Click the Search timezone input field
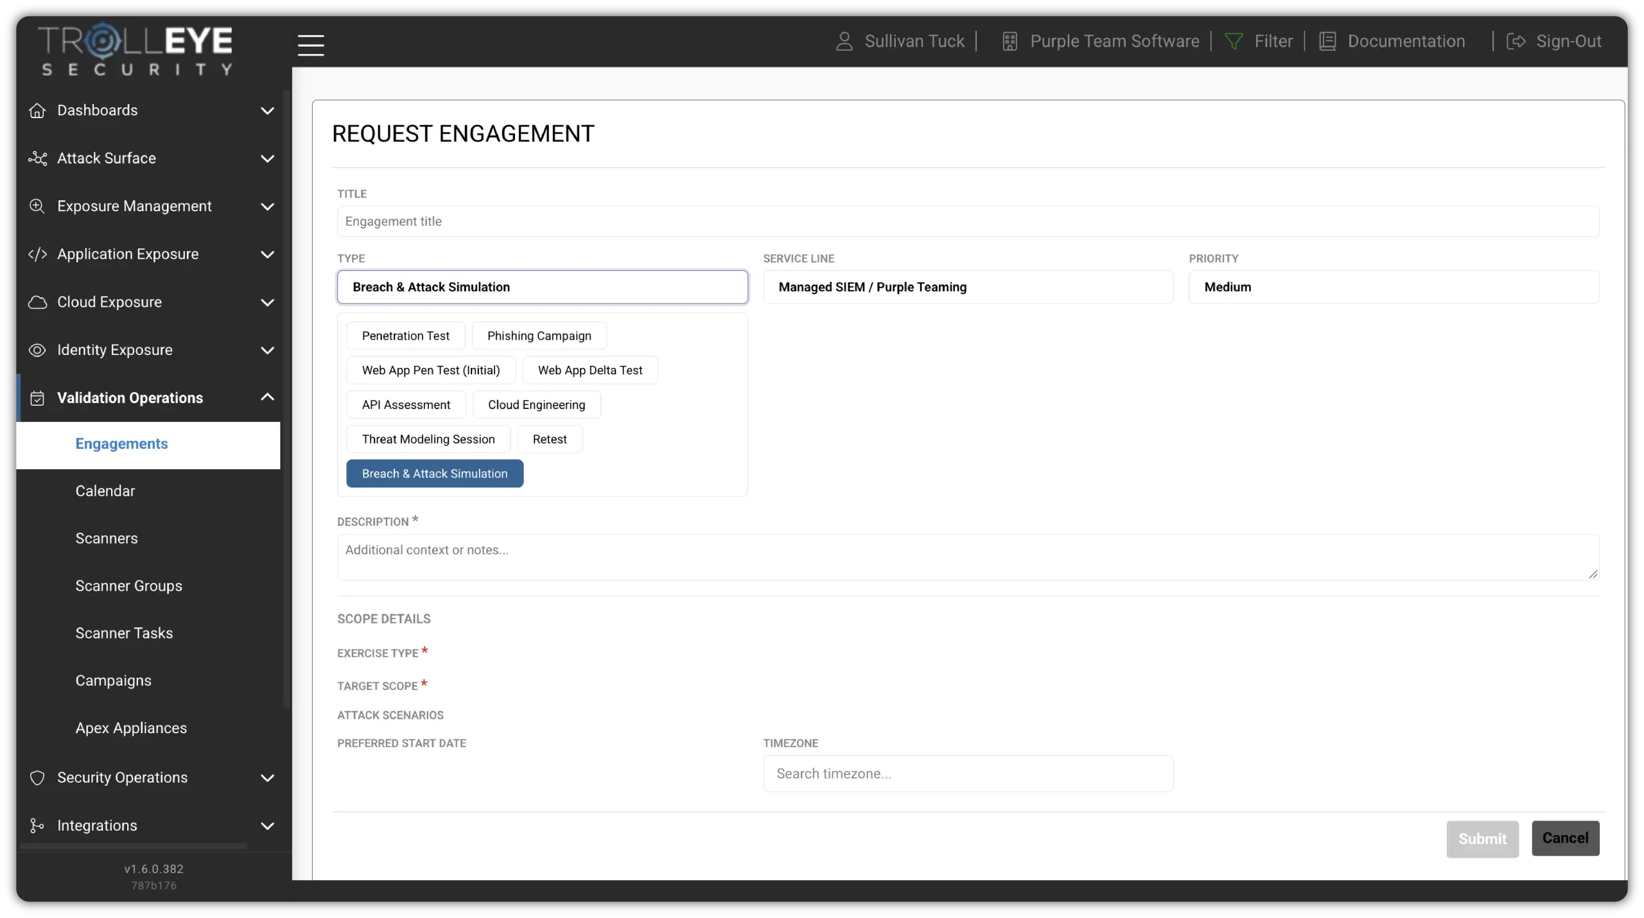The image size is (1644, 918). point(968,774)
